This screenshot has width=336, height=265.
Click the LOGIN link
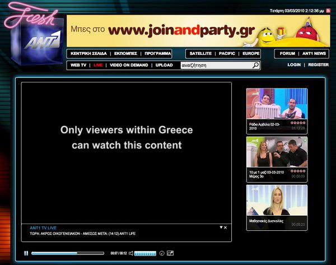coord(294,65)
